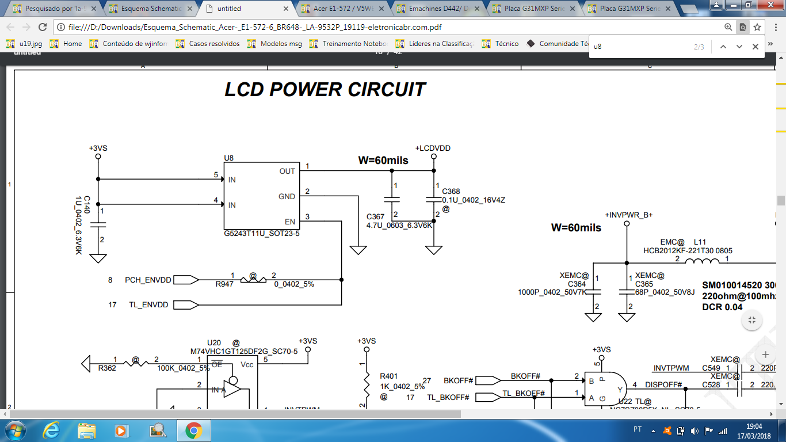Open Windows Media Player from taskbar
The image size is (786, 442).
point(121,430)
